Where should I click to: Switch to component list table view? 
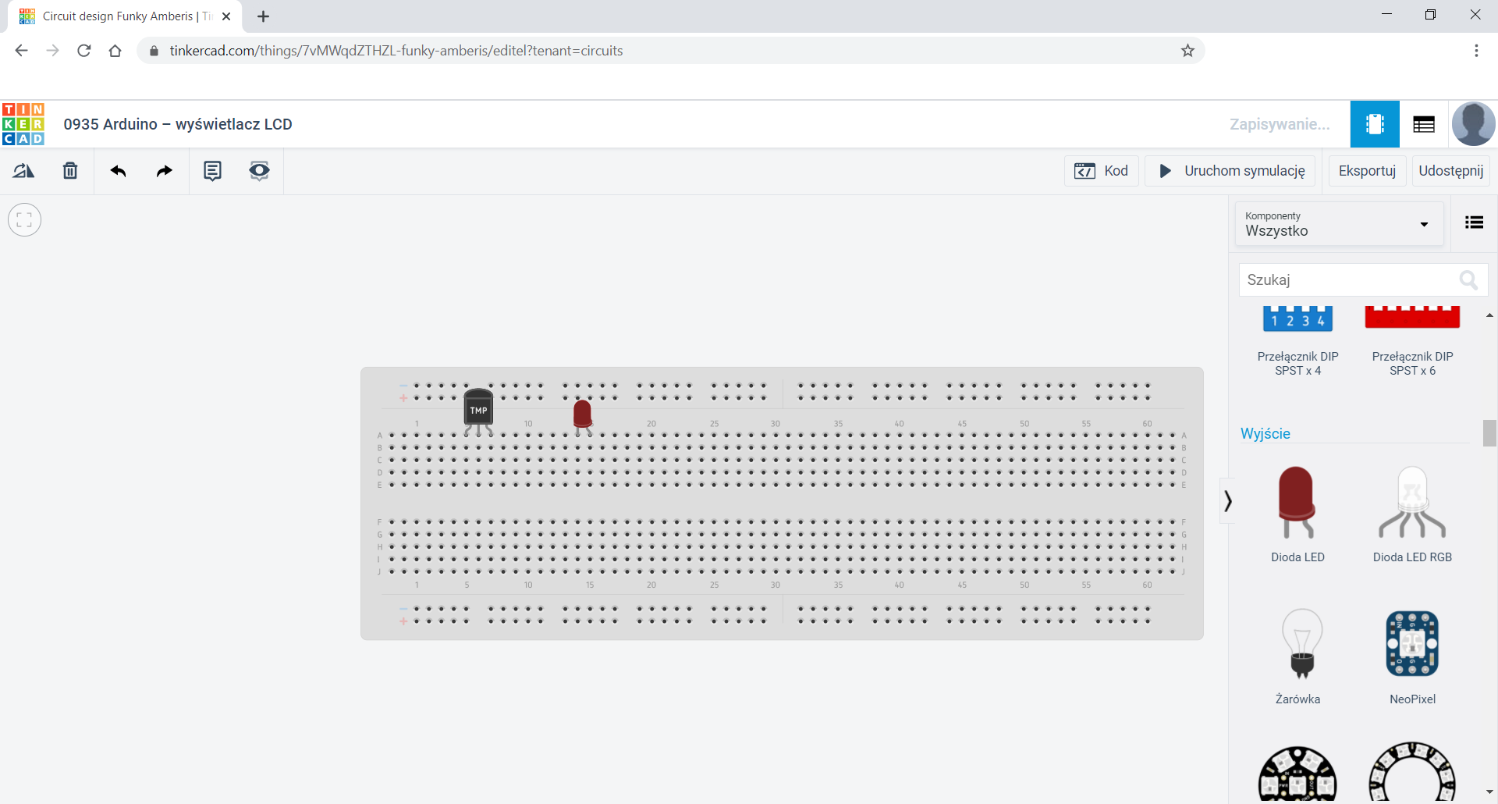[1424, 124]
